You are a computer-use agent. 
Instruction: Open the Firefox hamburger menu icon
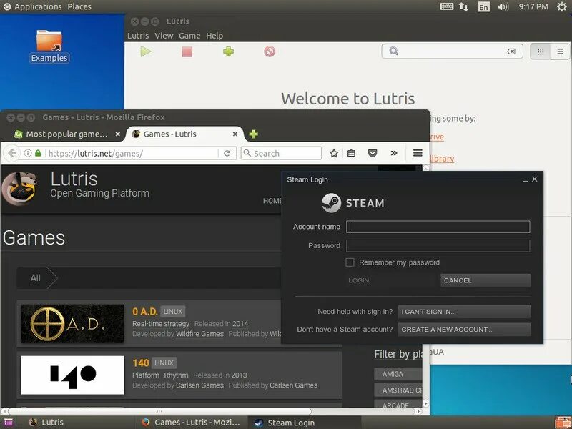[417, 152]
